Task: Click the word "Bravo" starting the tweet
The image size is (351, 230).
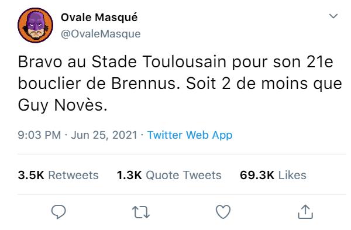Action: tap(40, 62)
